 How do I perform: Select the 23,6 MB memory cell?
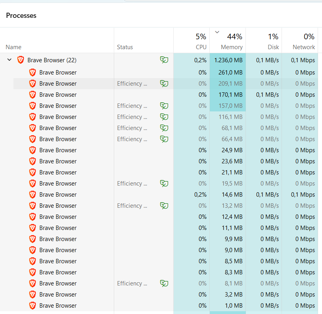pos(228,161)
